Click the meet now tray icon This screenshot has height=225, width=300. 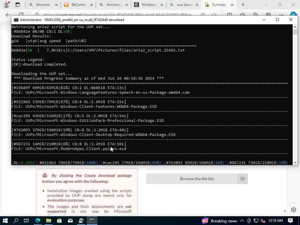pyautogui.click(x=249, y=221)
